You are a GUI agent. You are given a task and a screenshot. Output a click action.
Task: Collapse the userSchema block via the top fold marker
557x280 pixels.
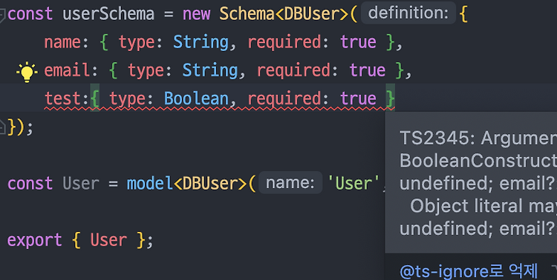2,15
